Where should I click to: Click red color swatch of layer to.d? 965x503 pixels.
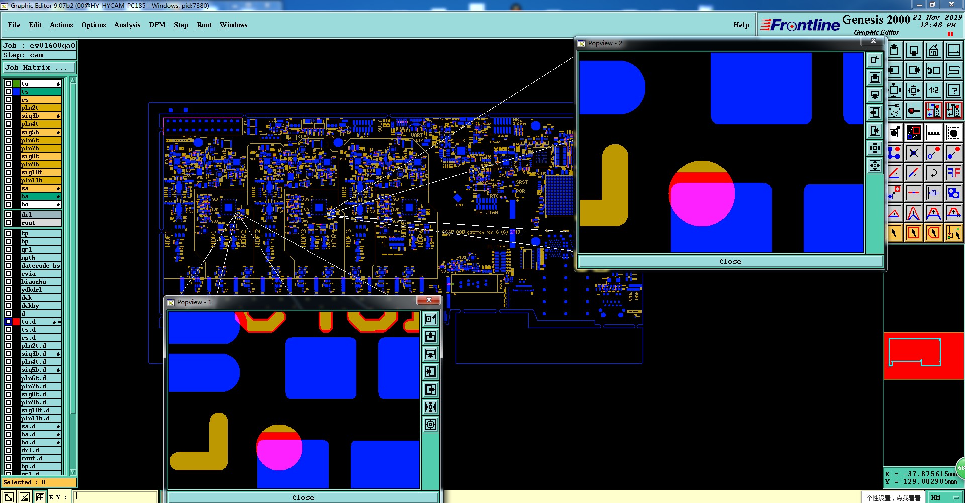tap(16, 322)
